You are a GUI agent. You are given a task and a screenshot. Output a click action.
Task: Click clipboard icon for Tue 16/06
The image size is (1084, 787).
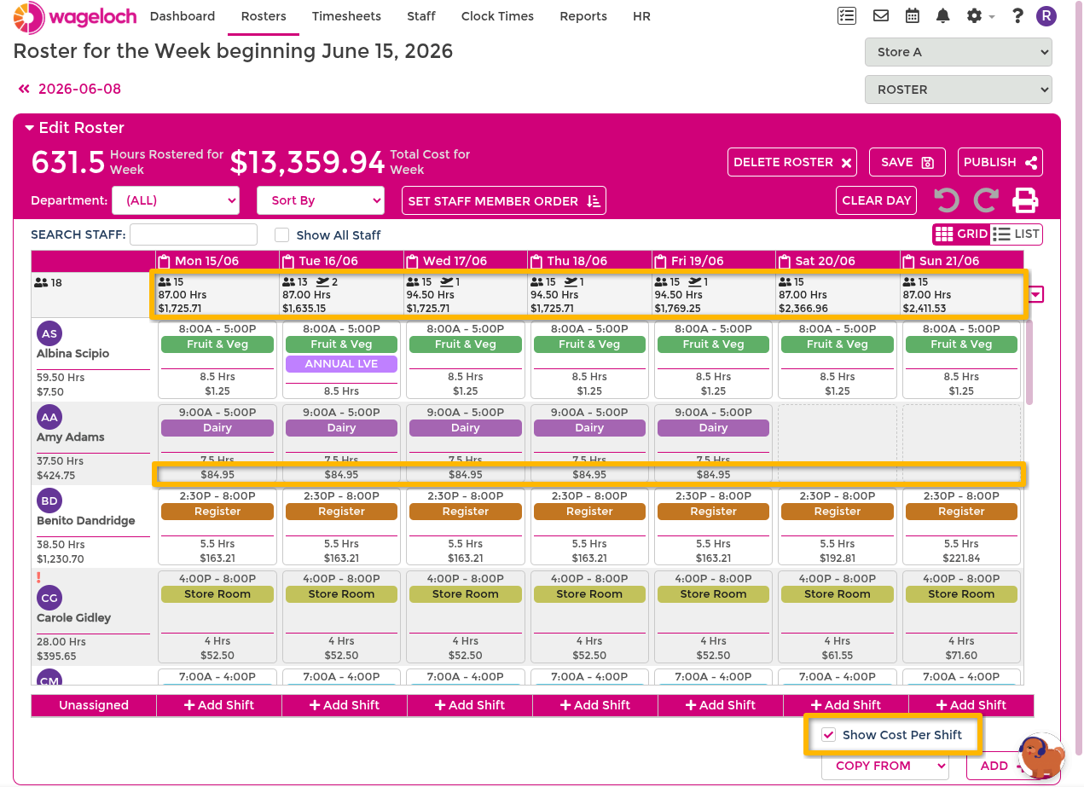click(288, 261)
